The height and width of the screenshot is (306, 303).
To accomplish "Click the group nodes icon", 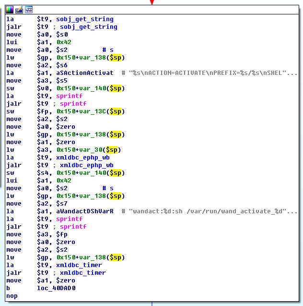I will [x=29, y=10].
